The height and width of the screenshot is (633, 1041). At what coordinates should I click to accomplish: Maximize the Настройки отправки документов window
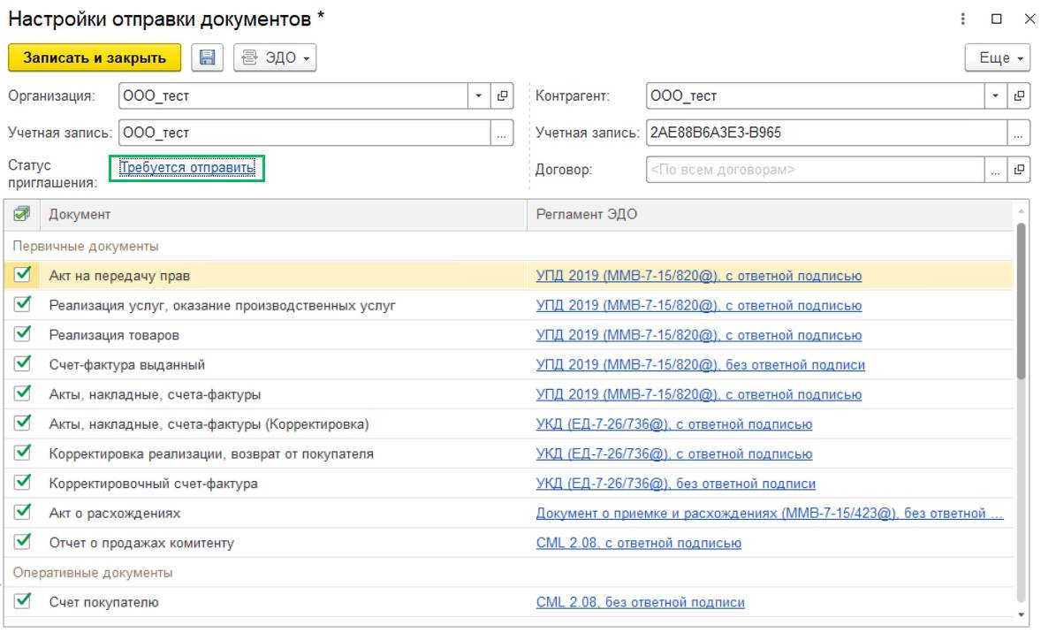click(x=996, y=19)
